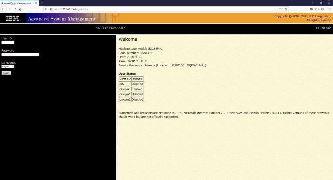The image size is (333, 180).
Task: Open the Language dropdown set to English
Action: (8, 66)
